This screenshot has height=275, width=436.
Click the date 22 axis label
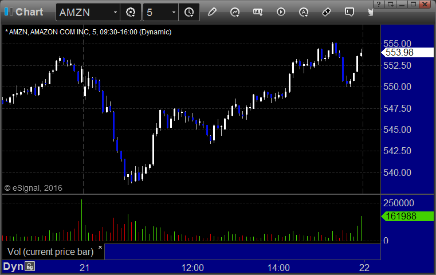[x=364, y=268]
